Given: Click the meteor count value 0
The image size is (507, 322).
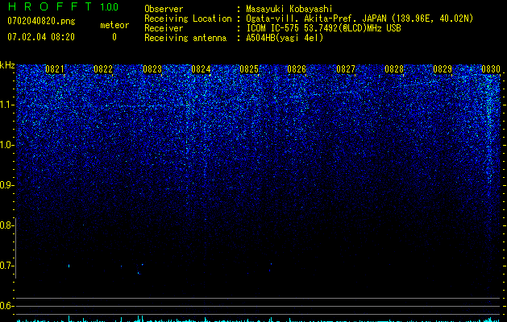Looking at the screenshot, I should point(114,37).
